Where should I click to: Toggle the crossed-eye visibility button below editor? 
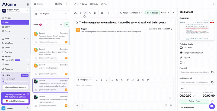click(83, 105)
